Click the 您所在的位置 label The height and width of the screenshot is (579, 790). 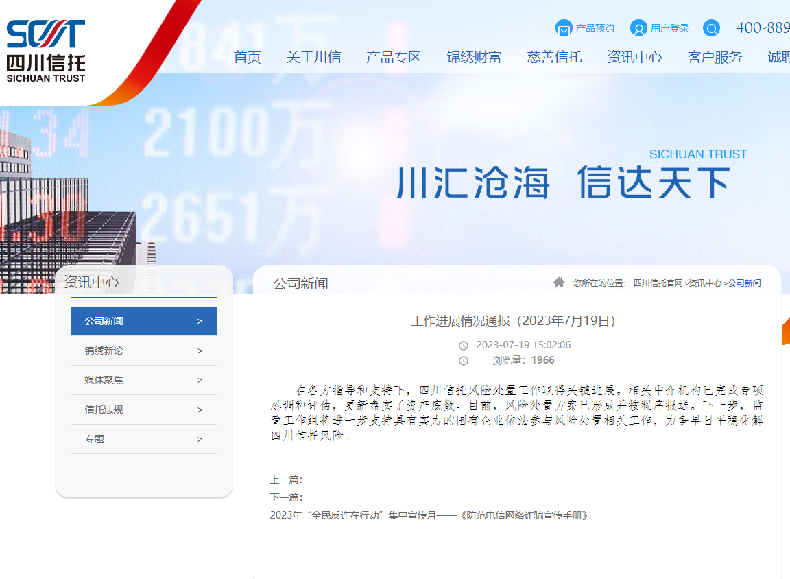[599, 283]
